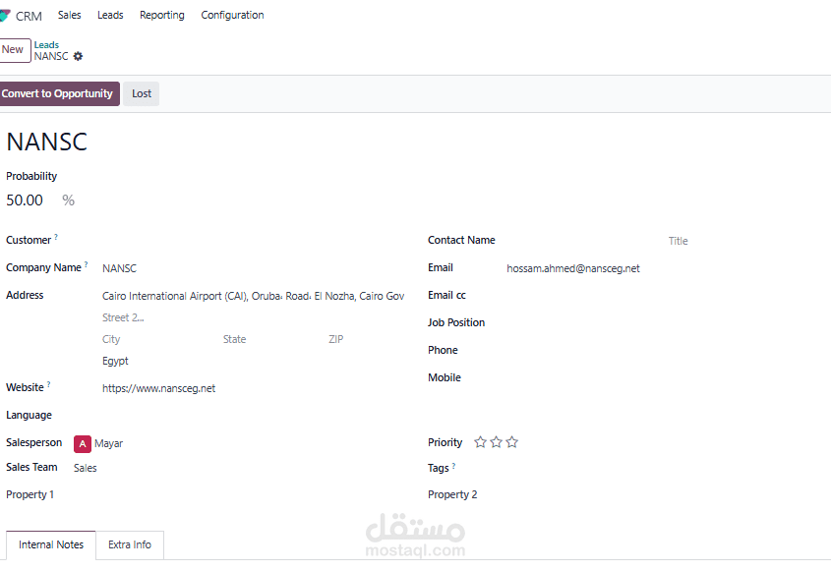Go back via the Leads breadcrumb link
This screenshot has height=571, width=831.
click(x=46, y=45)
